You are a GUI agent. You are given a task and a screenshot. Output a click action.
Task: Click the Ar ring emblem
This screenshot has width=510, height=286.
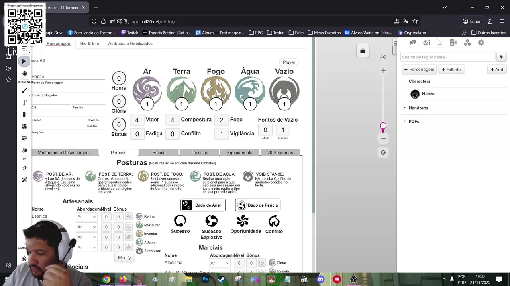(x=147, y=91)
